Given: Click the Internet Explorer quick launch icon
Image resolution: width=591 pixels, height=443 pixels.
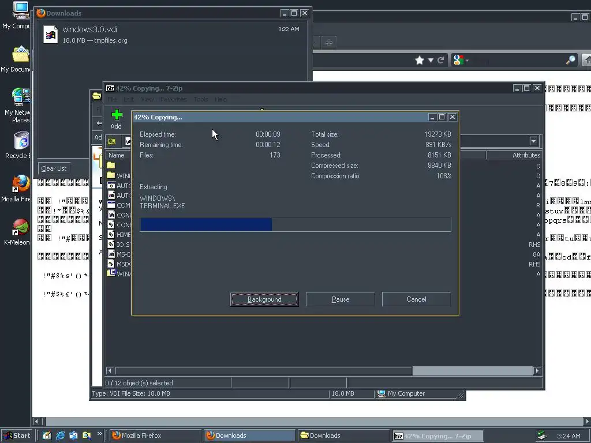Looking at the screenshot, I should (x=60, y=436).
